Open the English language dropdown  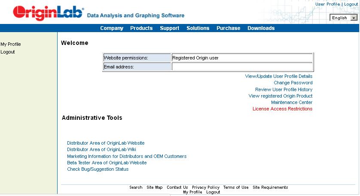pos(343,18)
